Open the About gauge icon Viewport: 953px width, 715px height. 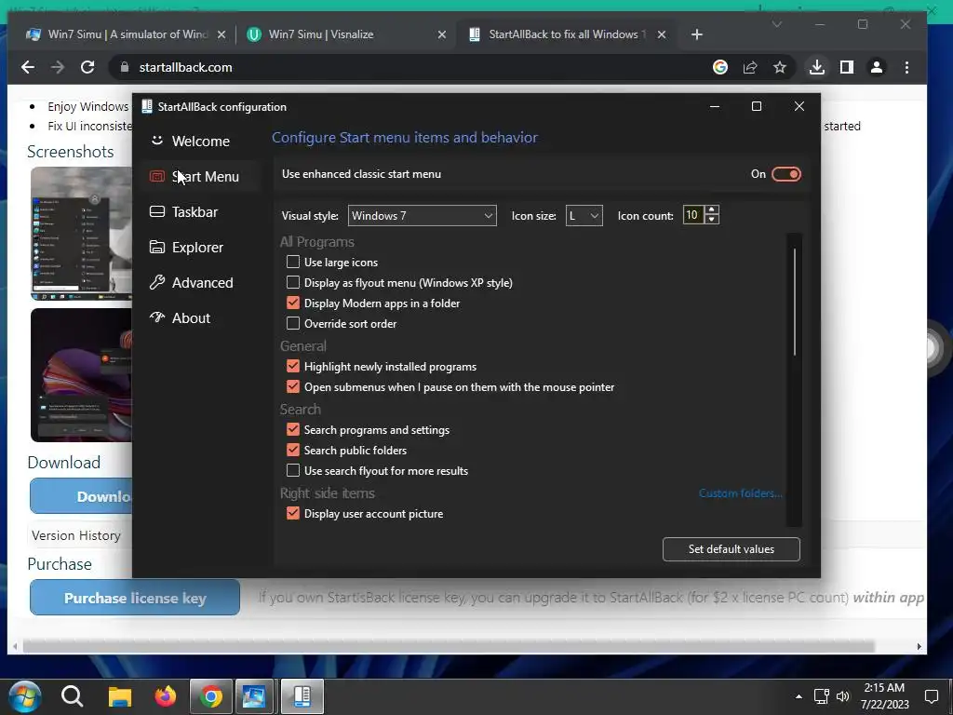(156, 317)
